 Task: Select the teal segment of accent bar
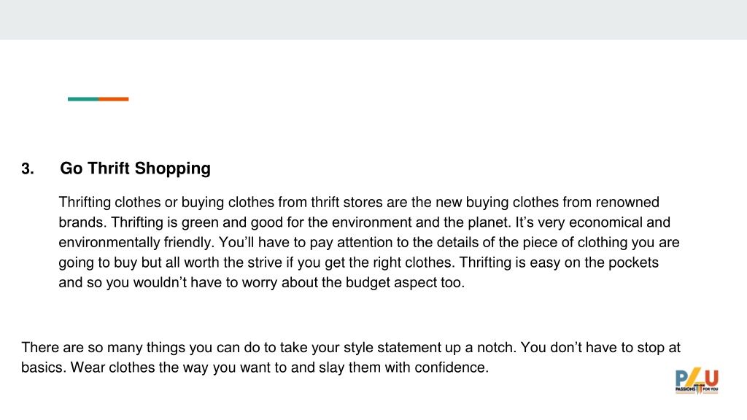click(x=83, y=99)
